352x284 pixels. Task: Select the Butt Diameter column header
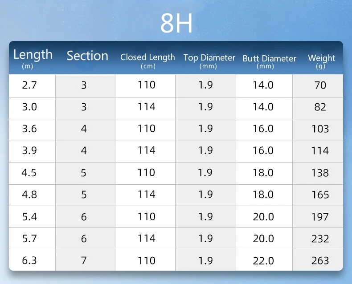pyautogui.click(x=269, y=59)
